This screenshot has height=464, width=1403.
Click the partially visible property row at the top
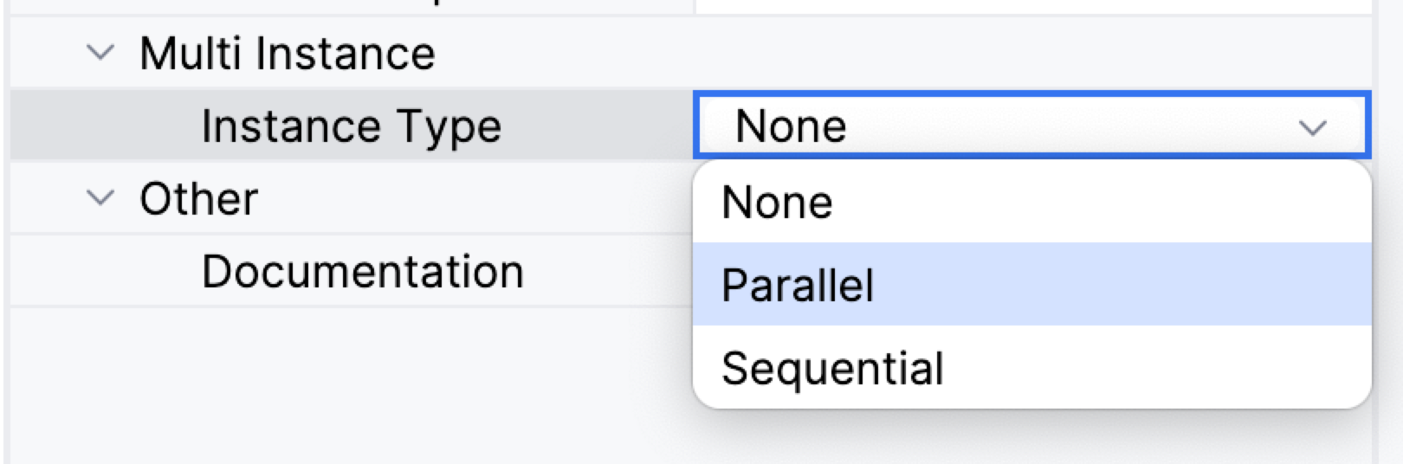(x=346, y=6)
